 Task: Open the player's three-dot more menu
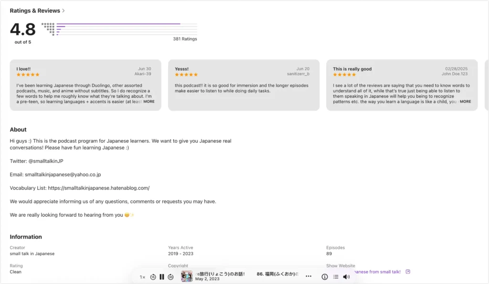tap(308, 276)
